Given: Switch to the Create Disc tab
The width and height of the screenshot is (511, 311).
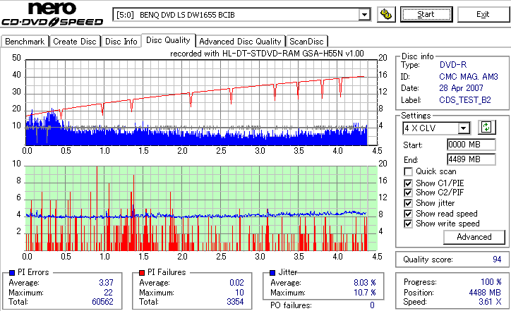Looking at the screenshot, I should tap(75, 42).
